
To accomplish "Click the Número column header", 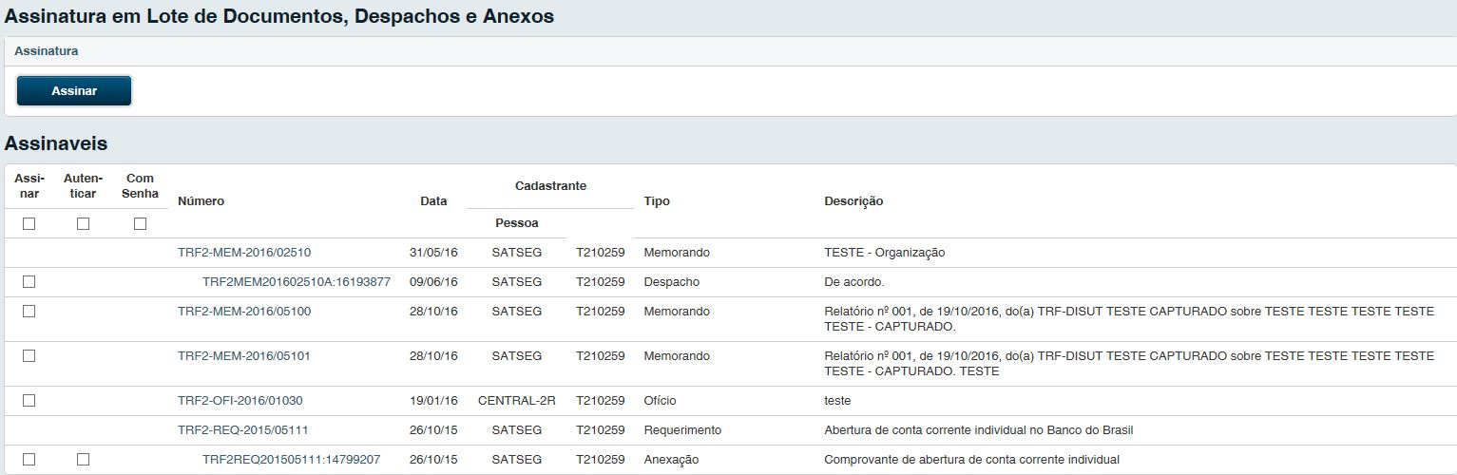I will pyautogui.click(x=201, y=201).
